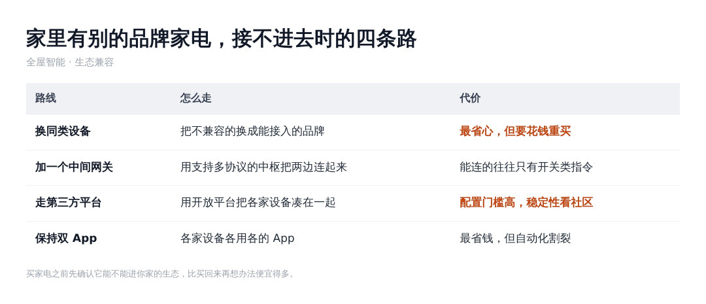Click the cell 用开放平台把各家设备凑在一起
706x304 pixels.
click(x=258, y=203)
